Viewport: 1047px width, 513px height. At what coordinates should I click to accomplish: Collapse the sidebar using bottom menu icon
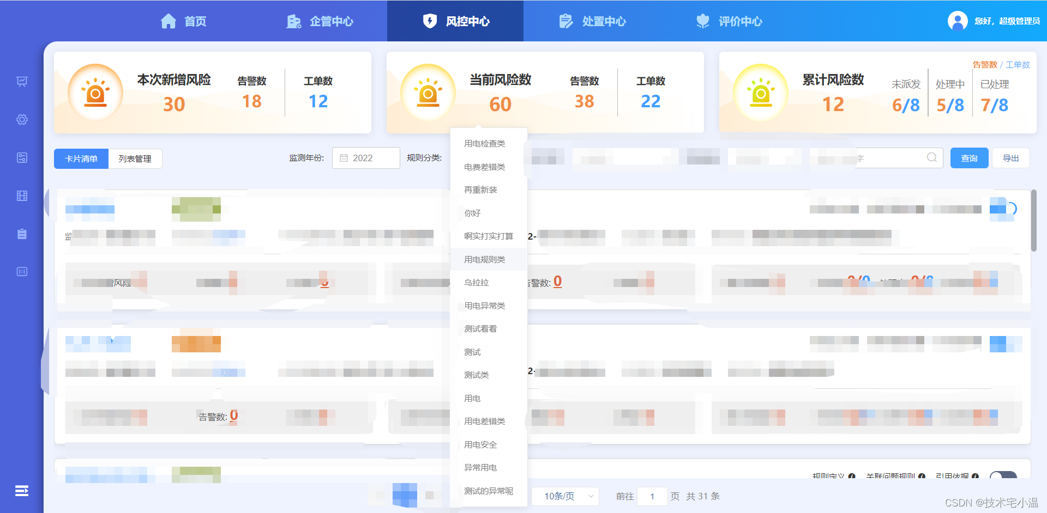(22, 491)
